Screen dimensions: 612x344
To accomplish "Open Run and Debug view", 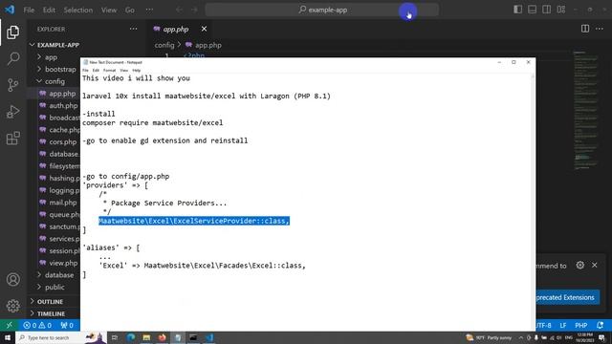I will tap(12, 112).
